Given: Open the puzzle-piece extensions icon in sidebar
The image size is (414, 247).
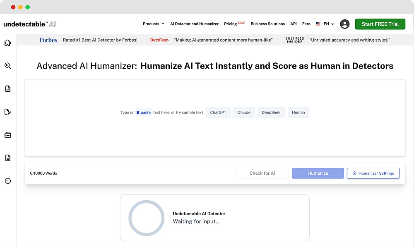Looking at the screenshot, I should (7, 43).
